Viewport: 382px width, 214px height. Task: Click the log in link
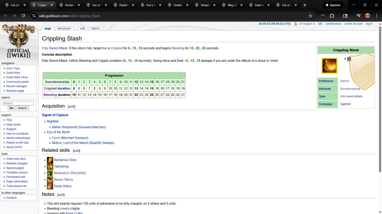point(369,24)
